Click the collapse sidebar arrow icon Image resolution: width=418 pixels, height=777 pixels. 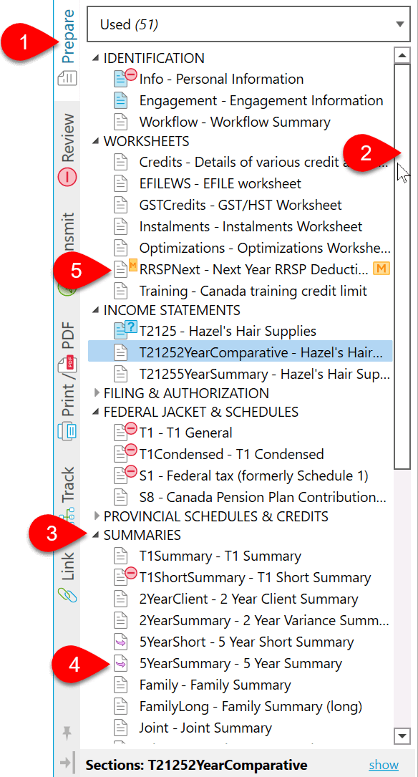point(67,763)
